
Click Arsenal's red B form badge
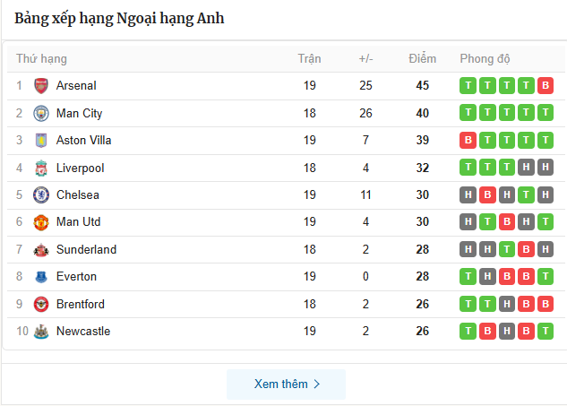pyautogui.click(x=546, y=86)
